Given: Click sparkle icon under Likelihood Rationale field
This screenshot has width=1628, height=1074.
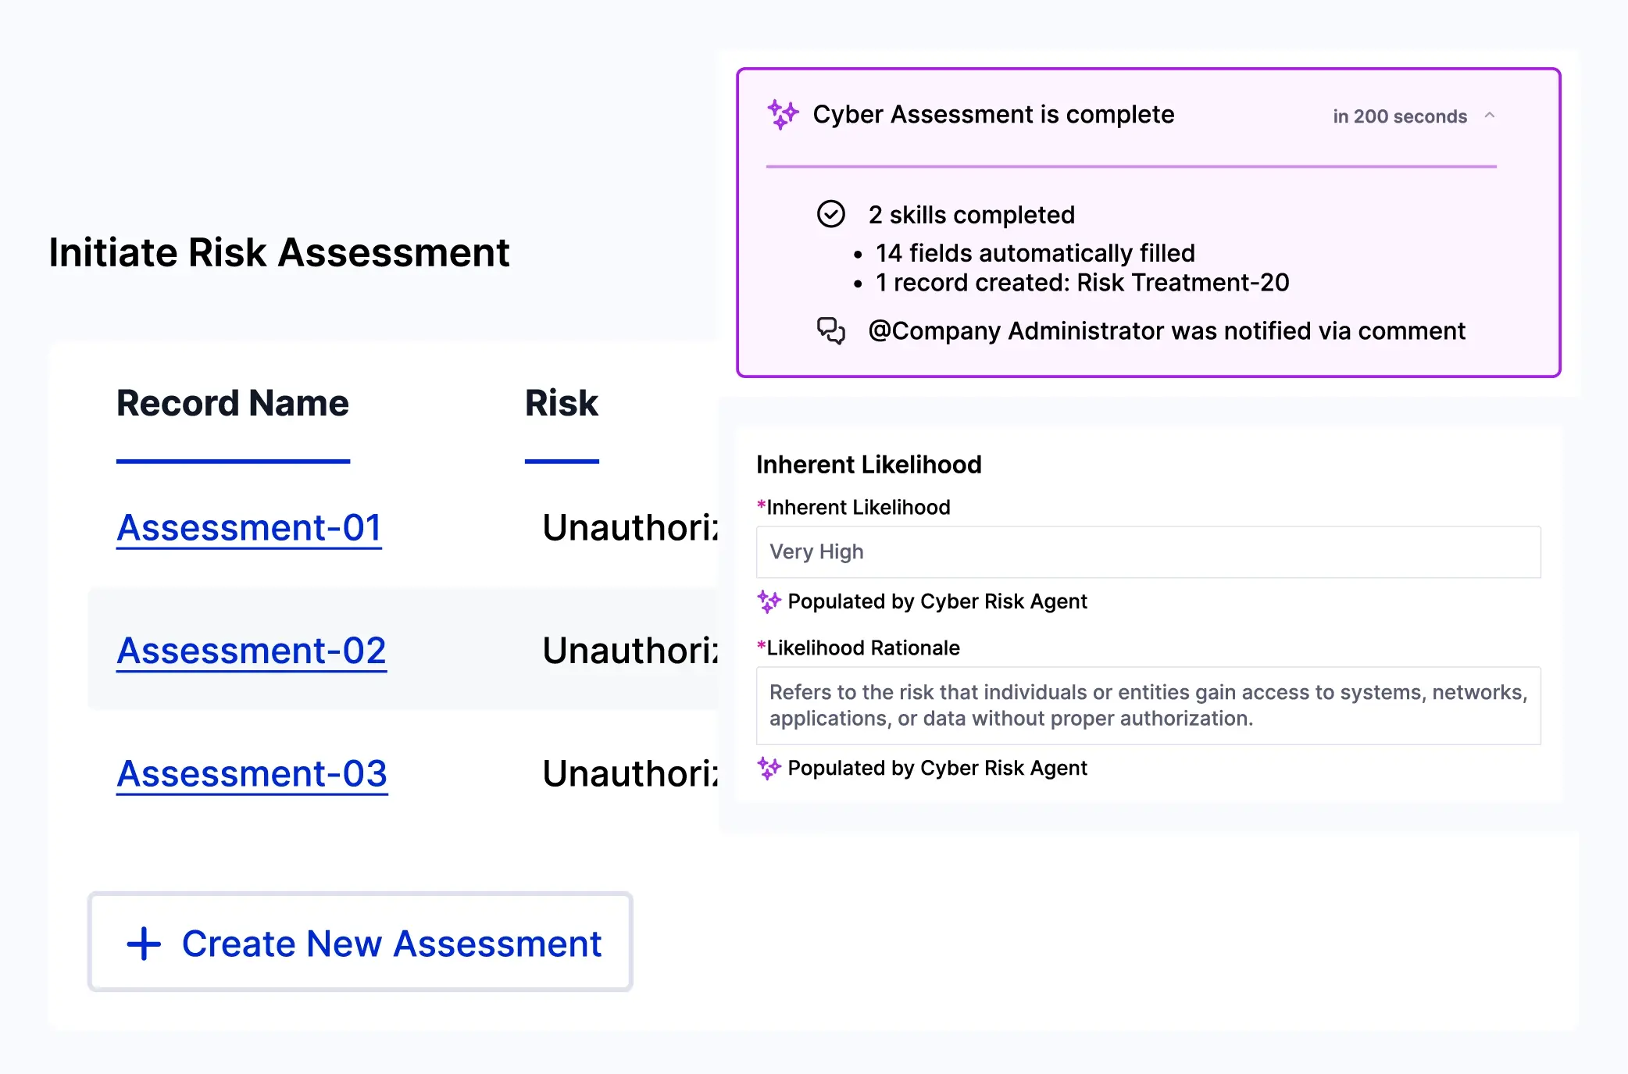Looking at the screenshot, I should click(x=769, y=768).
